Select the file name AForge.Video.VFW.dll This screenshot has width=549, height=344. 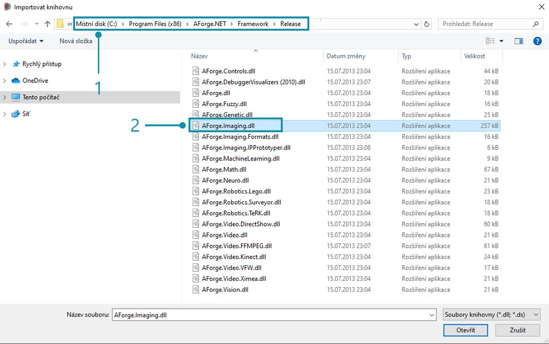tap(231, 268)
